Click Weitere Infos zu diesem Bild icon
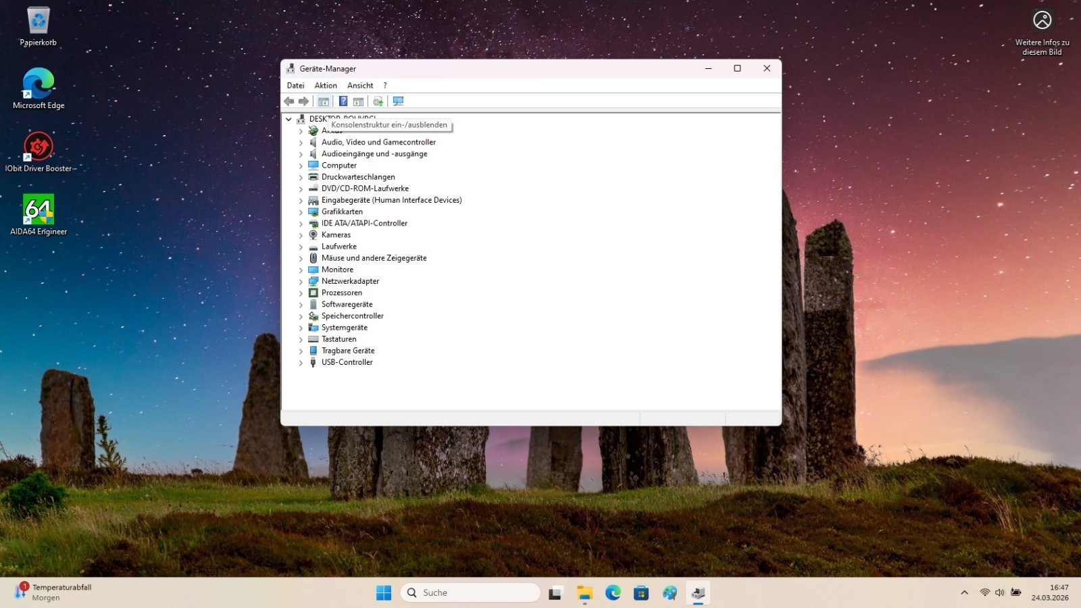This screenshot has height=608, width=1081. click(1042, 31)
